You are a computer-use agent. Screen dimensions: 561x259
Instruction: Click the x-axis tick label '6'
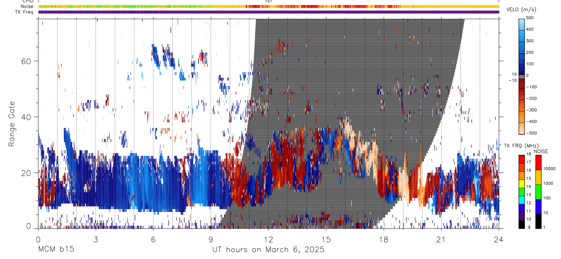coord(153,239)
